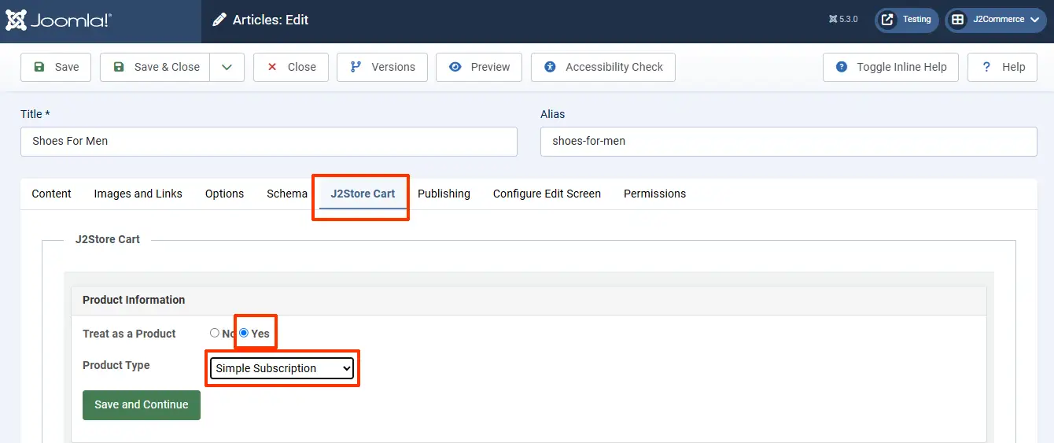Click the pencil icon beside Articles: Edit
The image size is (1054, 443).
coord(219,20)
